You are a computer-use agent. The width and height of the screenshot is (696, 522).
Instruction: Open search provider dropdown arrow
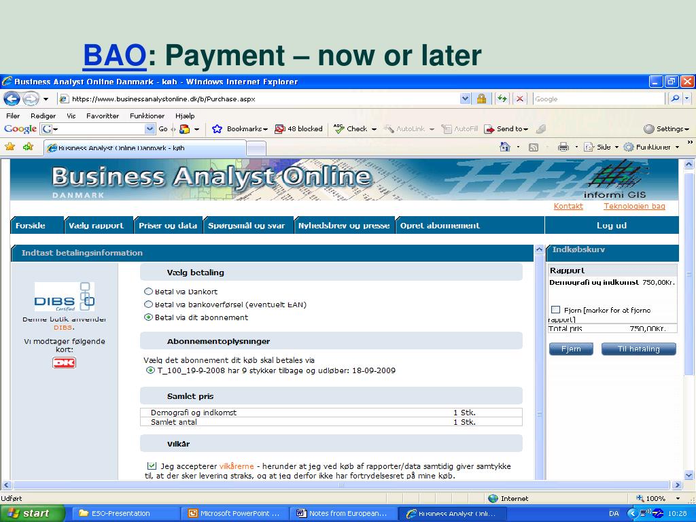687,99
